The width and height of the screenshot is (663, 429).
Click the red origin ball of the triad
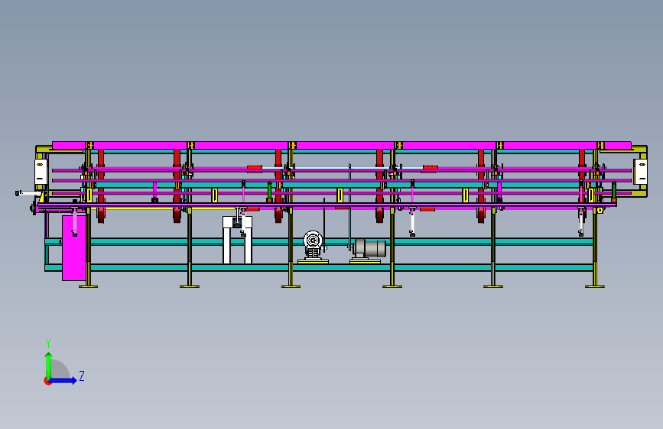pos(47,381)
